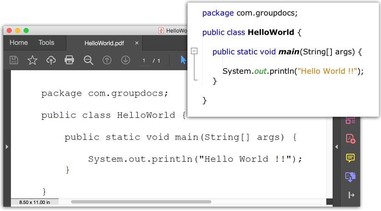Click the PDF line 'System.out.println'

click(x=195, y=159)
